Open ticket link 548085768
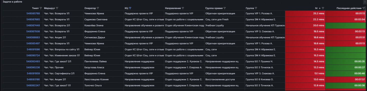Viewport: 367px width, 91px height. point(33,13)
